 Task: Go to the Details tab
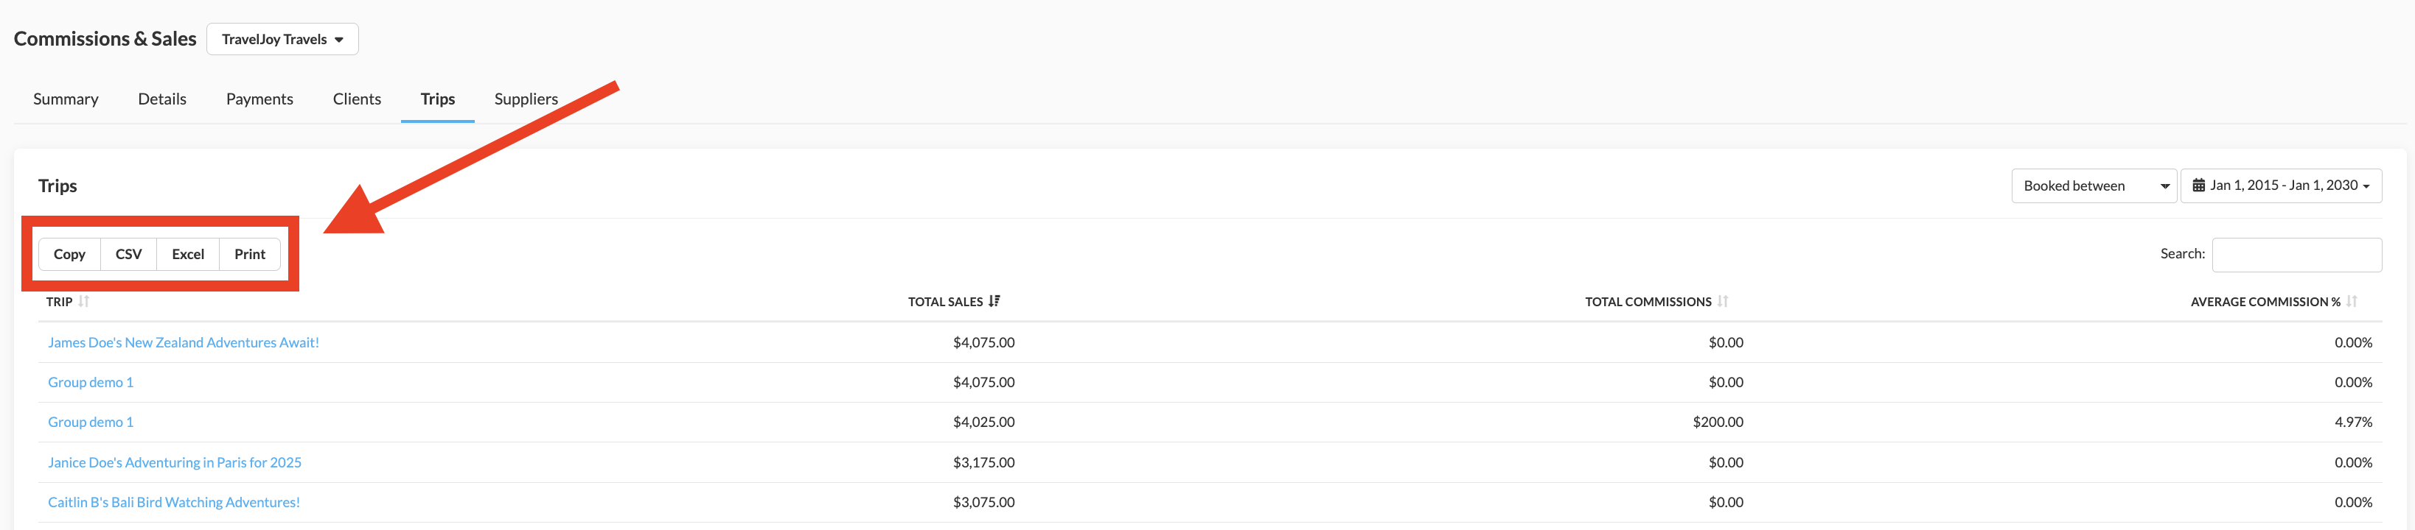coord(162,99)
